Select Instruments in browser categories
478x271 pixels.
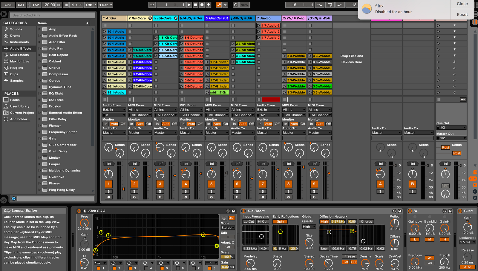pos(19,42)
